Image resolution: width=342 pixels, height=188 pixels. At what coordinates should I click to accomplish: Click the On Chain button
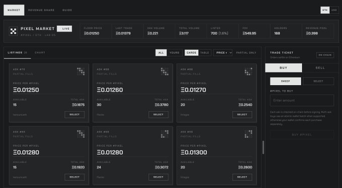[x=325, y=55]
